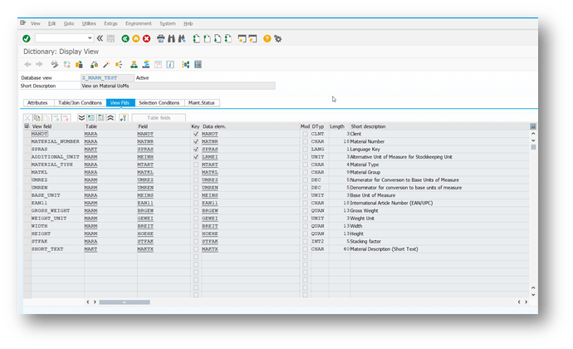Click the Other Object icon

(79, 65)
